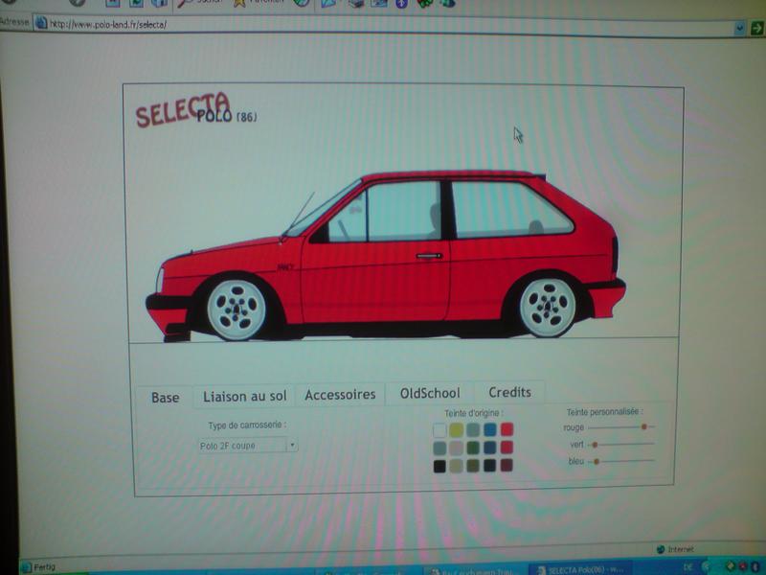The height and width of the screenshot is (575, 766).
Task: Pick the black swatch starting third row
Action: click(x=439, y=467)
